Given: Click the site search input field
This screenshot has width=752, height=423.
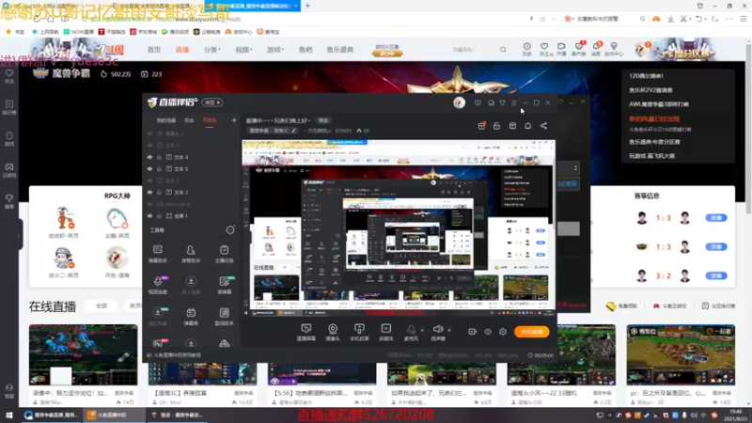Looking at the screenshot, I should point(473,50).
